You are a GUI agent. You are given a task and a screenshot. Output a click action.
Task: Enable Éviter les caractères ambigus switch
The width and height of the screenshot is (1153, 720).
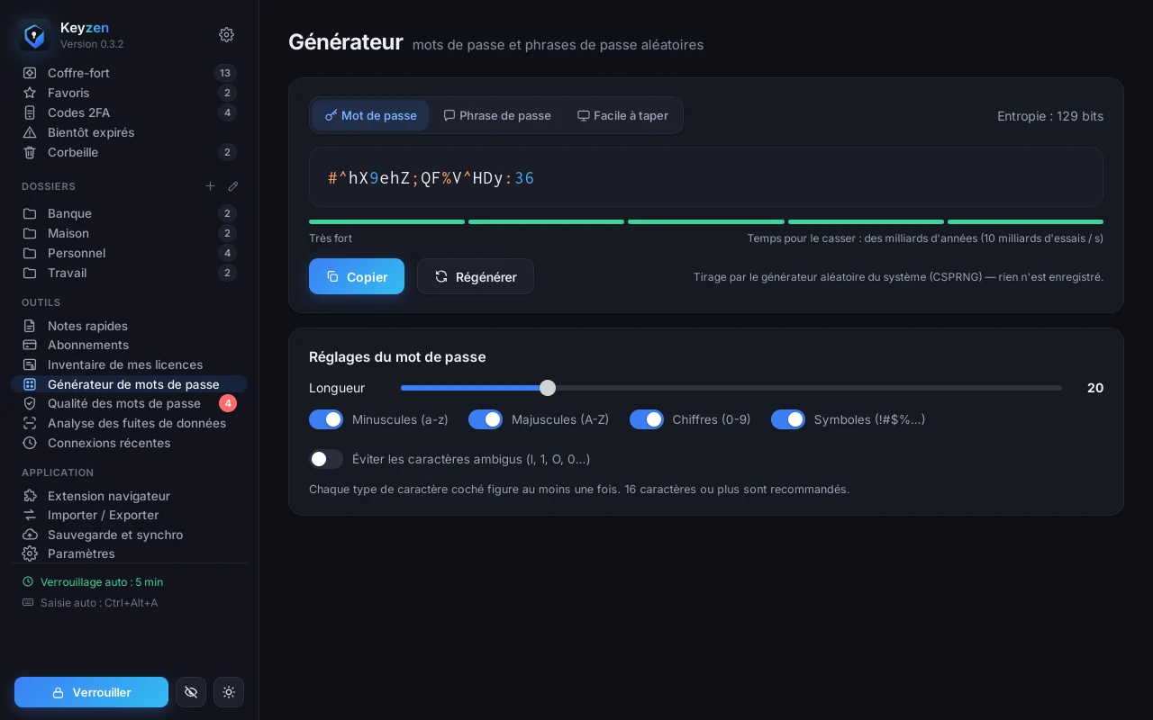(326, 459)
